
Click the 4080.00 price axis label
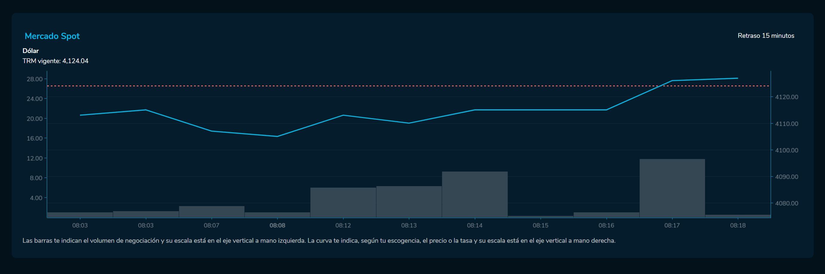pos(787,203)
